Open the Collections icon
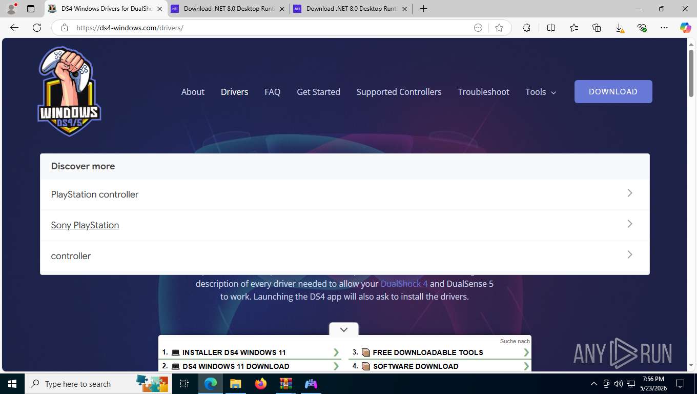This screenshot has width=697, height=394. pos(597,28)
